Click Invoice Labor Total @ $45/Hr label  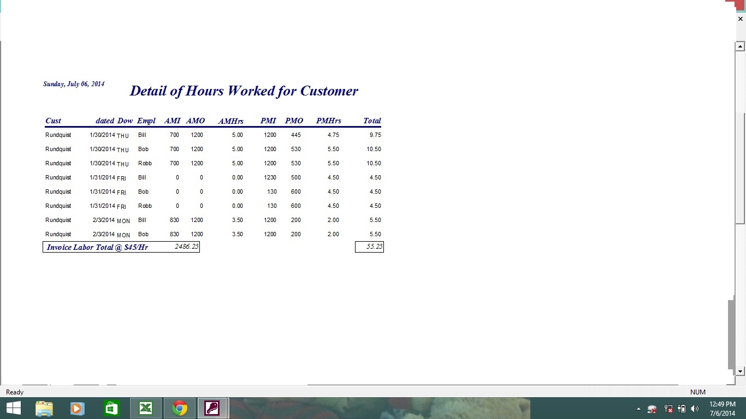97,247
